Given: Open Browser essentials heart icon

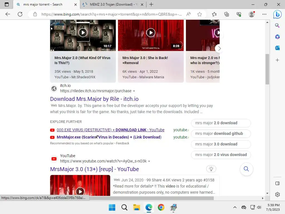Looking at the screenshot, I should [239, 14].
